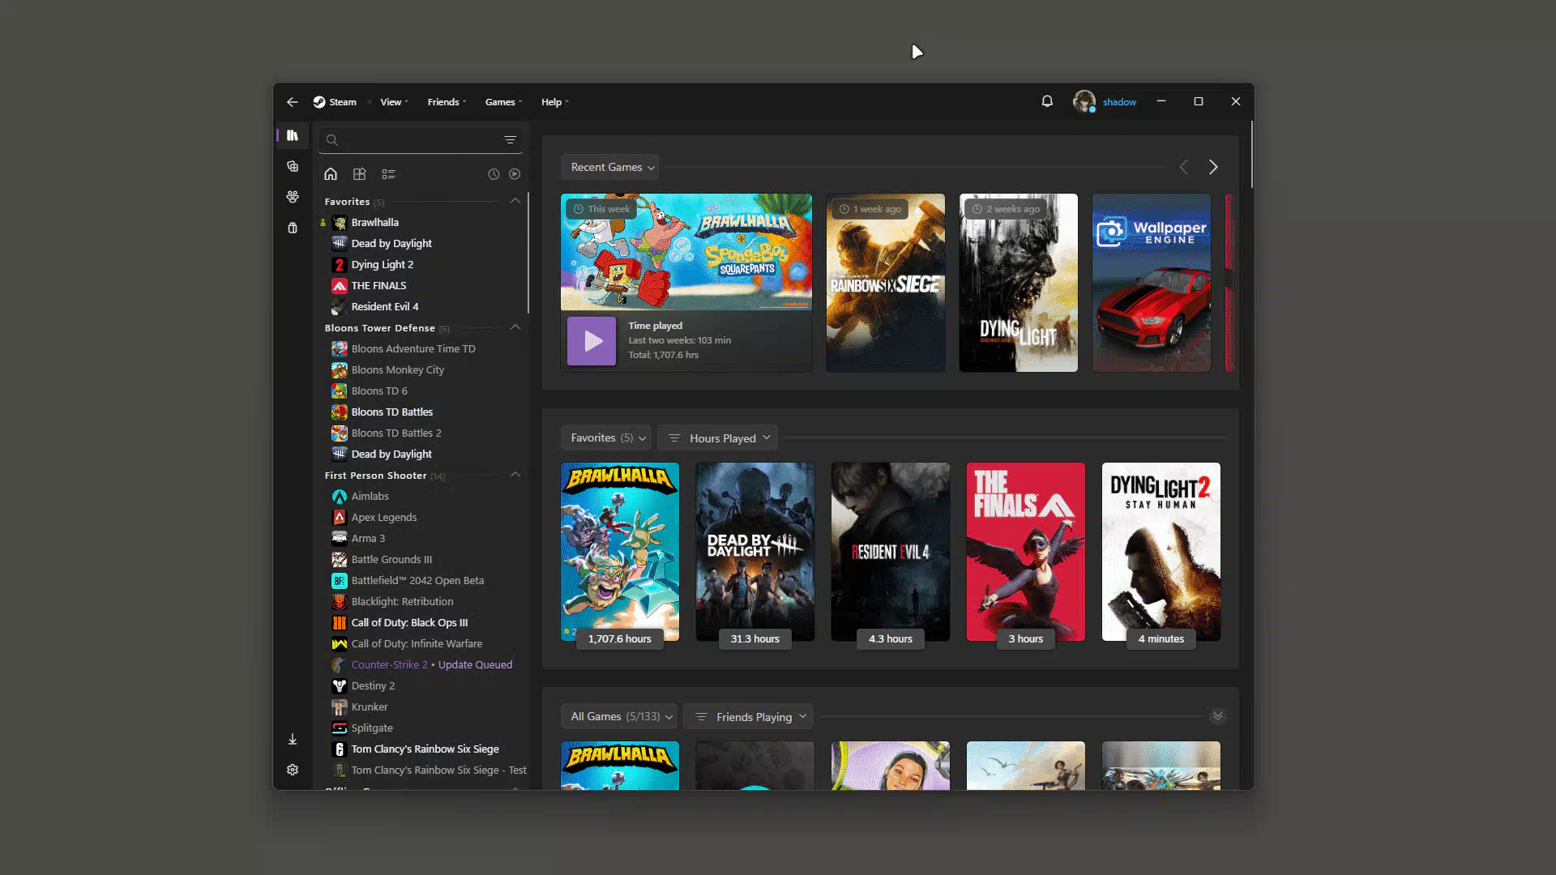1556x875 pixels.
Task: Show previous page of recent games
Action: (1183, 167)
